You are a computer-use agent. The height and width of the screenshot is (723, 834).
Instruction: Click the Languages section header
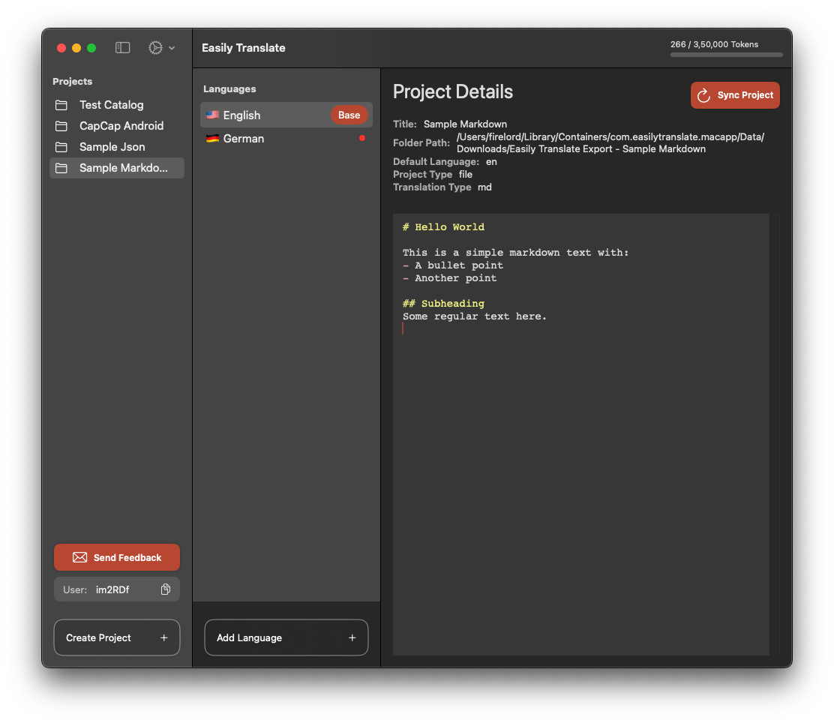(x=229, y=88)
